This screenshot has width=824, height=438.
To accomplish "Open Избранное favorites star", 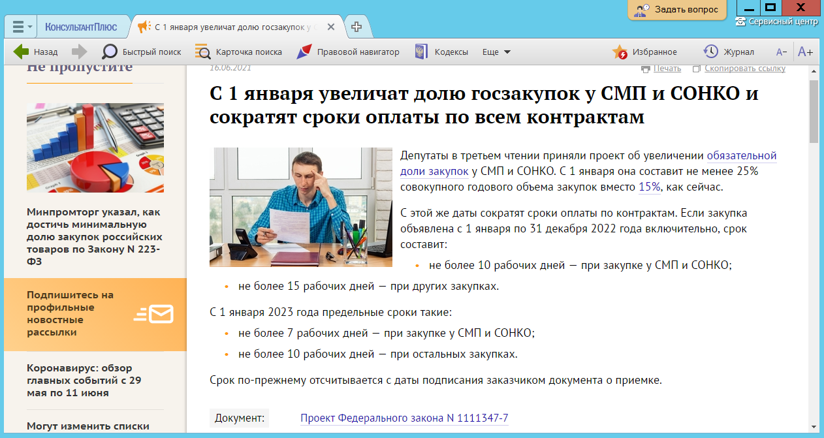I will [620, 52].
